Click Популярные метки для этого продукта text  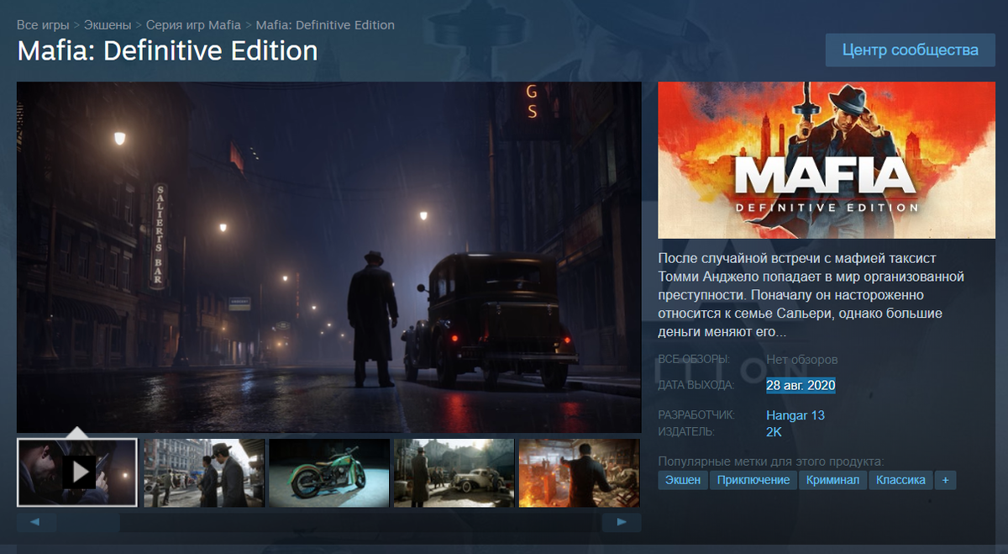(770, 462)
